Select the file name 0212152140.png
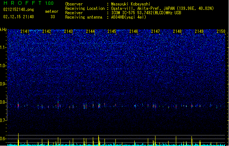 (19, 9)
